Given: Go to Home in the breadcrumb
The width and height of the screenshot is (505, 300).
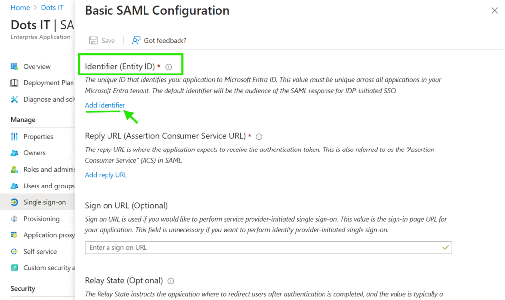Looking at the screenshot, I should click(x=20, y=8).
